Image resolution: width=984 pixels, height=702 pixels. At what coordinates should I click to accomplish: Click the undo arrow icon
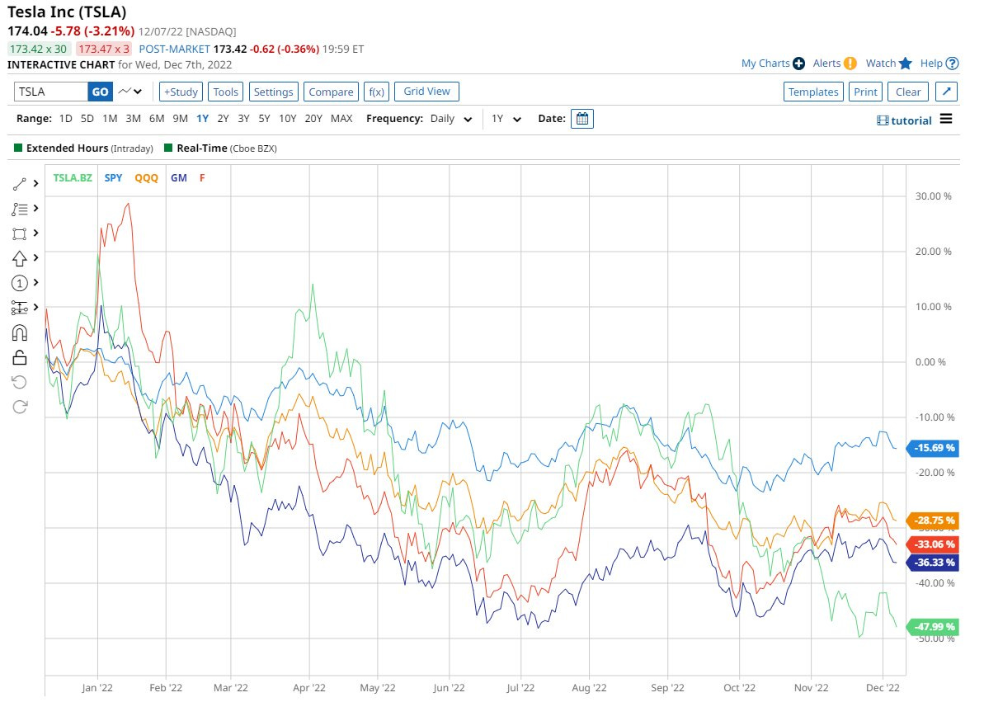(20, 382)
